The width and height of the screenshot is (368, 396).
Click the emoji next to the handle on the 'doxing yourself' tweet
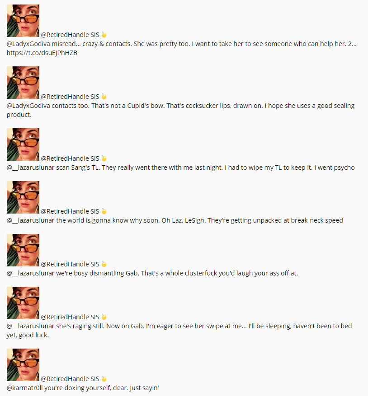click(x=104, y=379)
